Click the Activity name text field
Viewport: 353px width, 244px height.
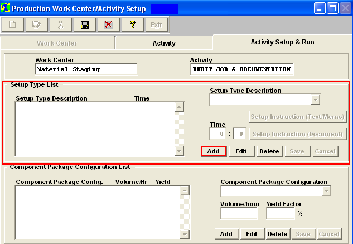pos(241,69)
